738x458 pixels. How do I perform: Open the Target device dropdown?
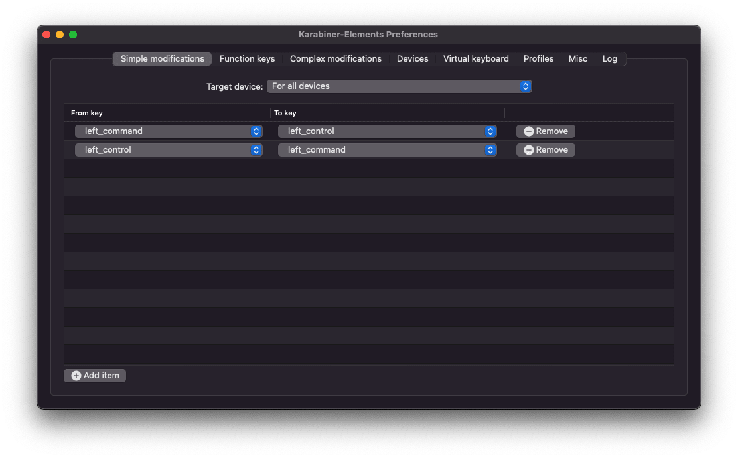pyautogui.click(x=399, y=86)
